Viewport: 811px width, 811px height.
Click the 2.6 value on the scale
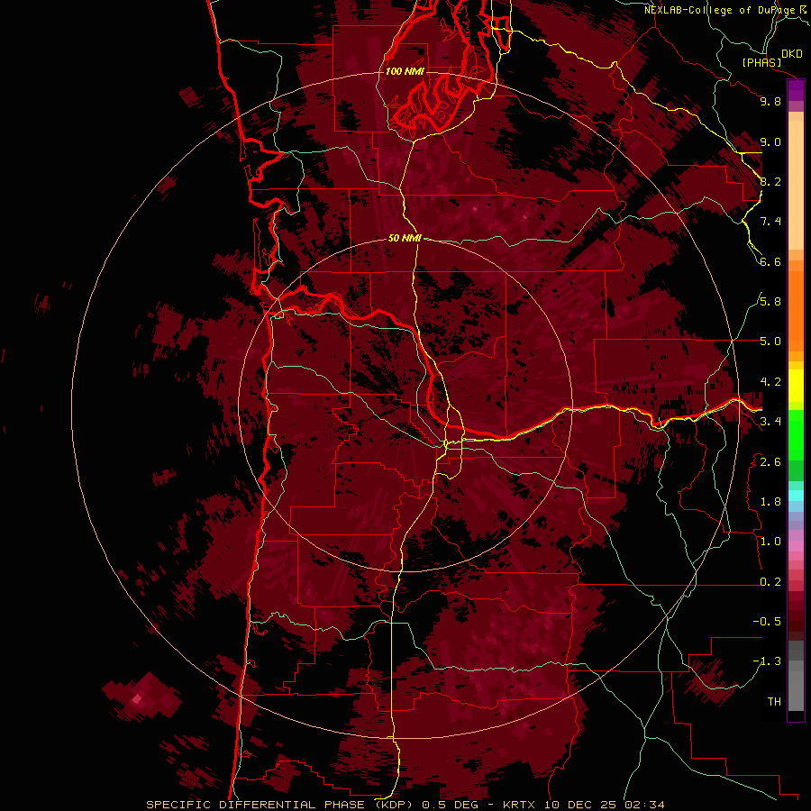pos(770,461)
